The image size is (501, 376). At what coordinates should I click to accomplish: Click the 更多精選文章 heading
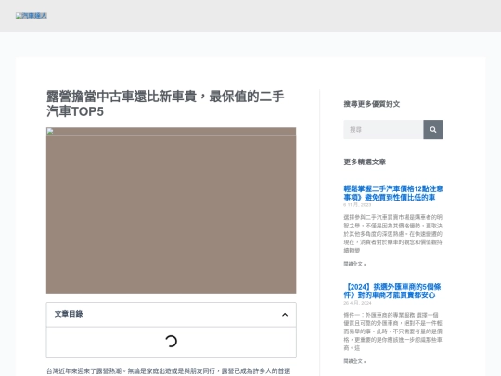[365, 162]
